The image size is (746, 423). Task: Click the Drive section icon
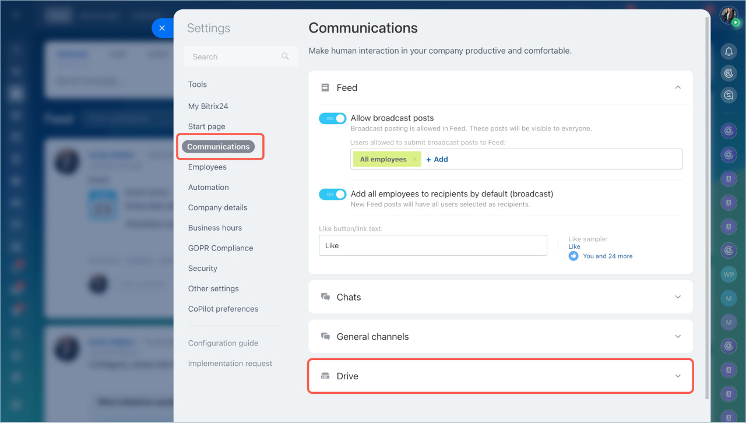click(x=325, y=376)
